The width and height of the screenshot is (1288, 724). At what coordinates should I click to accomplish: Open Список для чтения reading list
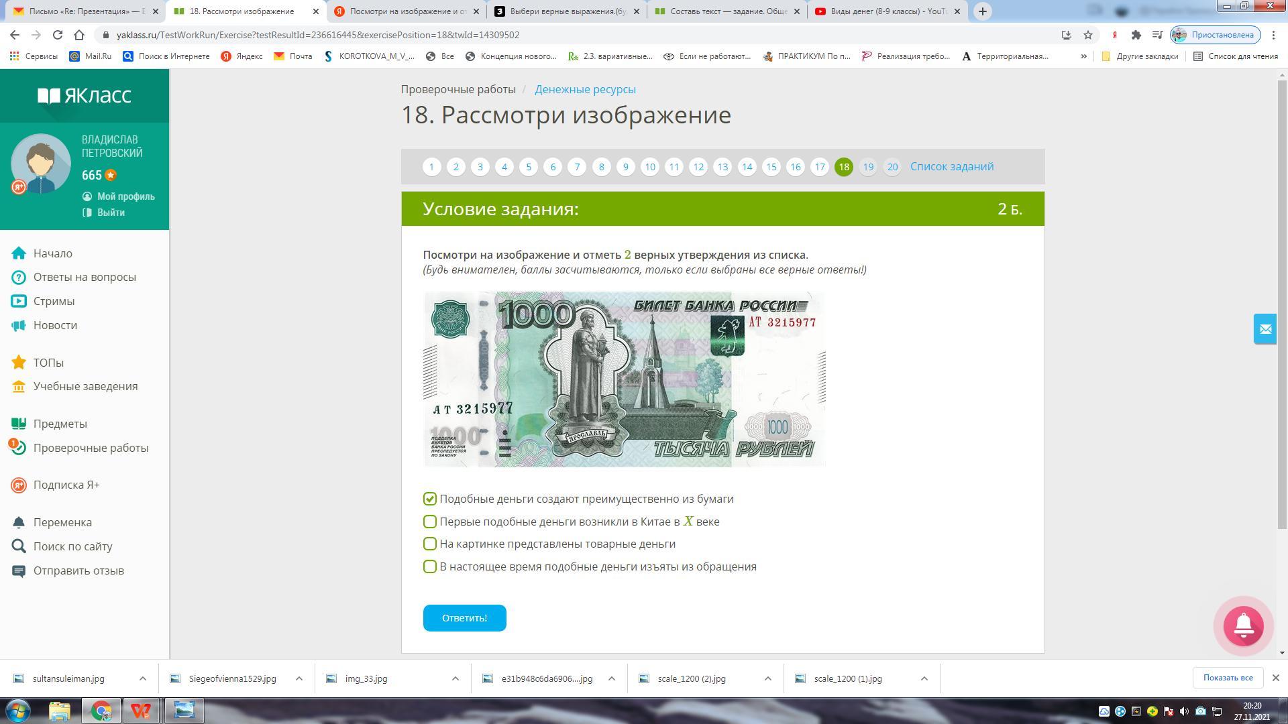click(x=1235, y=56)
